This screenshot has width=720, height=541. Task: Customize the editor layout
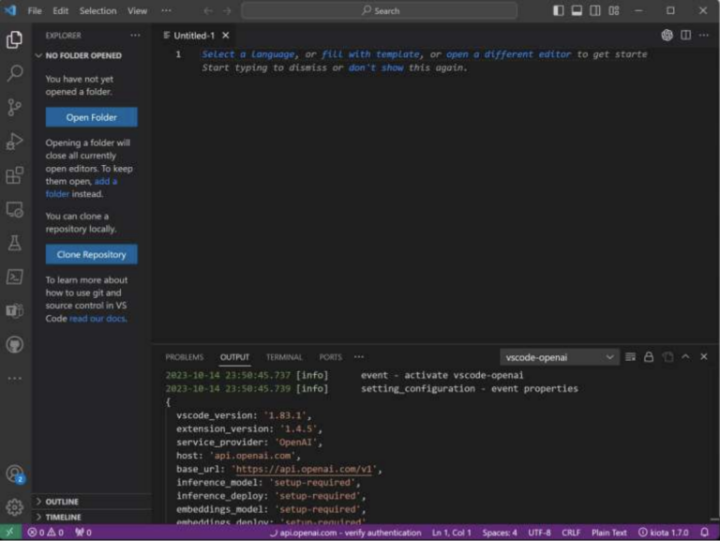coord(614,10)
